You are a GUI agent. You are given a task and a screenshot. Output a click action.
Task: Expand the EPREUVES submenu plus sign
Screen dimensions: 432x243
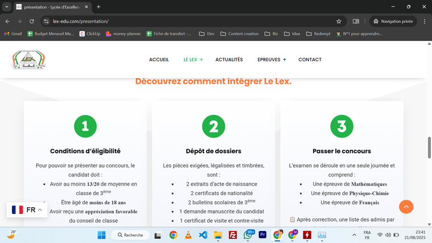click(285, 60)
